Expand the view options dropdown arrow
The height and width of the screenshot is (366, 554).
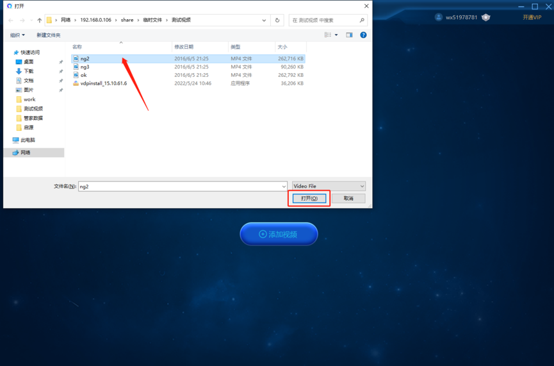(x=336, y=35)
